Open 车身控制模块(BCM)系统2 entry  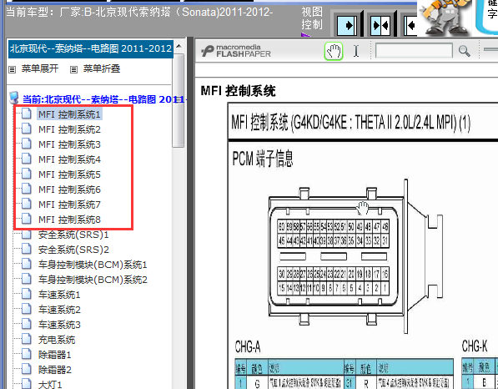click(x=93, y=280)
